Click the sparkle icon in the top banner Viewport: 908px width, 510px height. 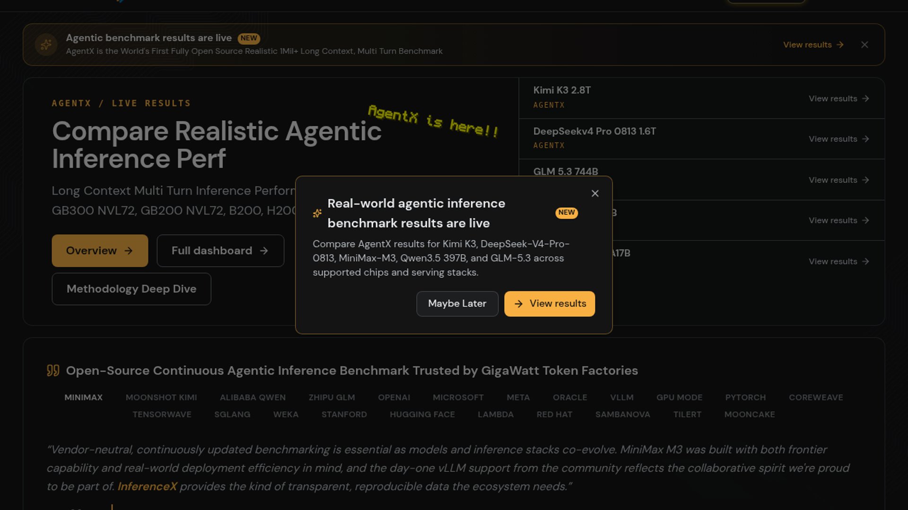click(46, 45)
